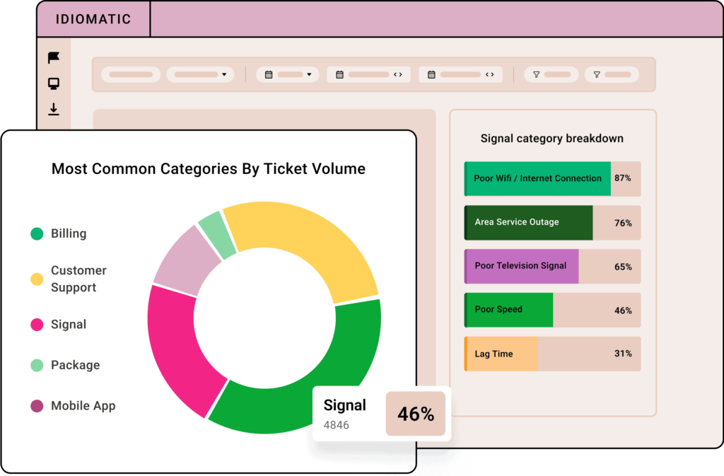Expand the first date range chevron control
This screenshot has width=724, height=476.
pyautogui.click(x=397, y=74)
